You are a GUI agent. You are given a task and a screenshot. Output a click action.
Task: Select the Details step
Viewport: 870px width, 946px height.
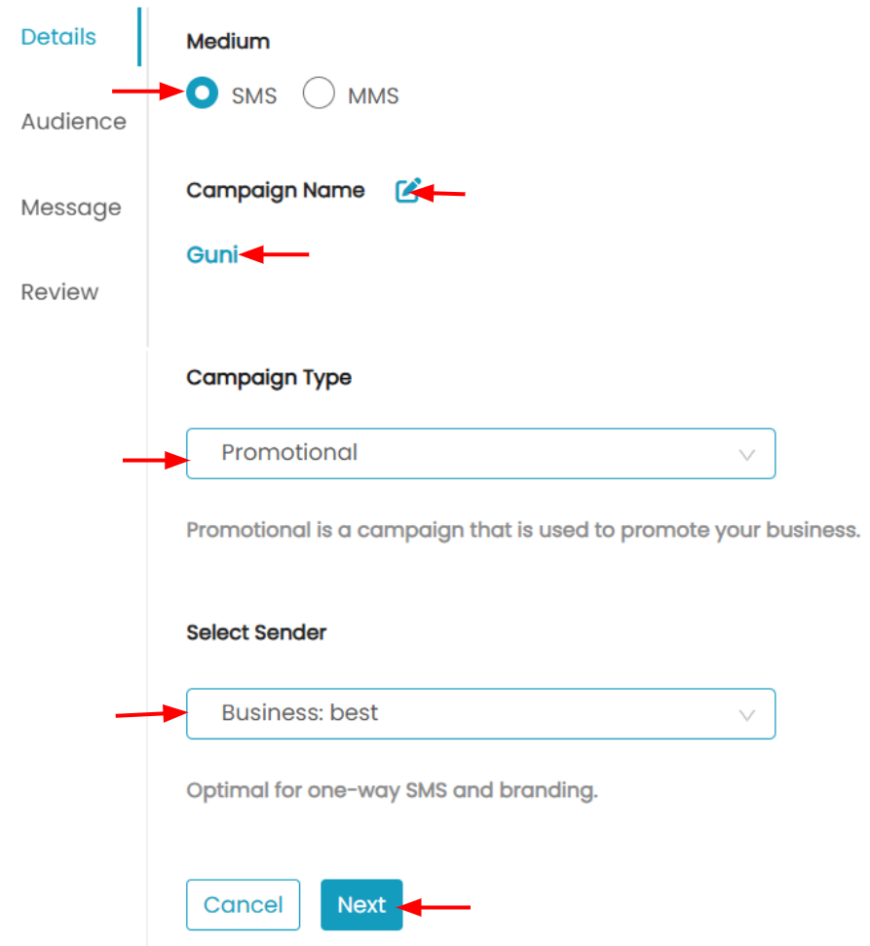pyautogui.click(x=58, y=37)
